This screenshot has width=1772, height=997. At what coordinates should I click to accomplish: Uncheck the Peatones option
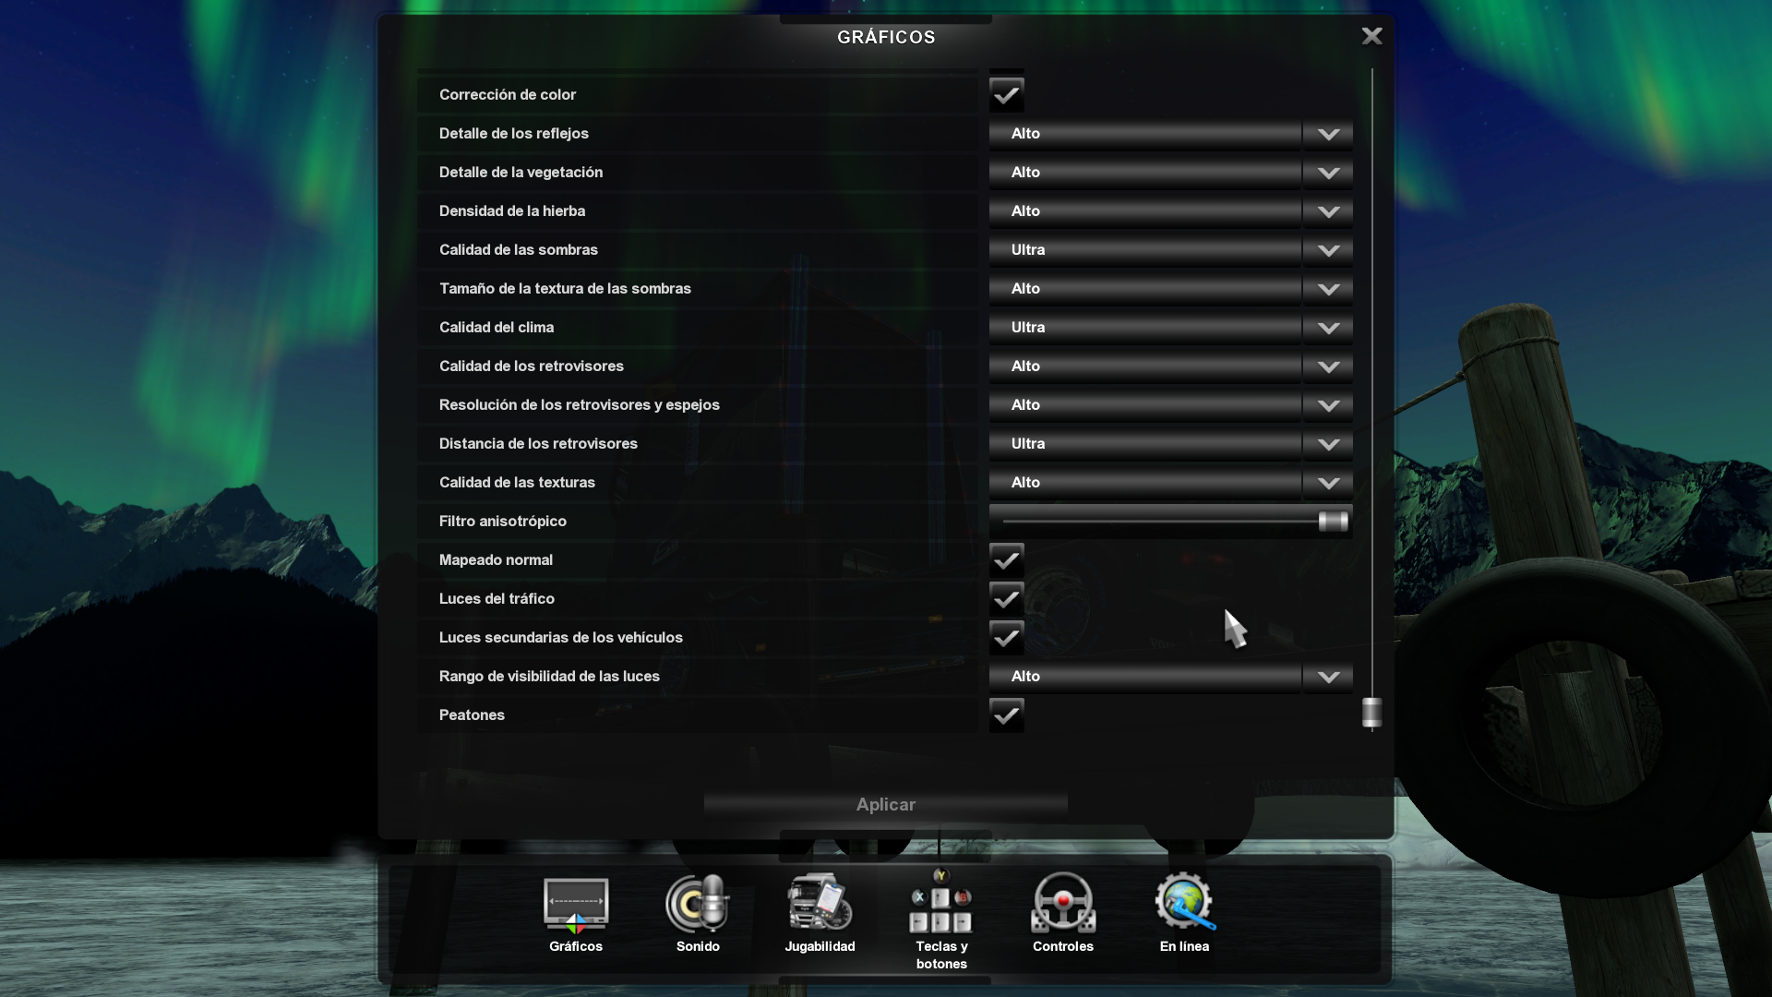pyautogui.click(x=1006, y=715)
